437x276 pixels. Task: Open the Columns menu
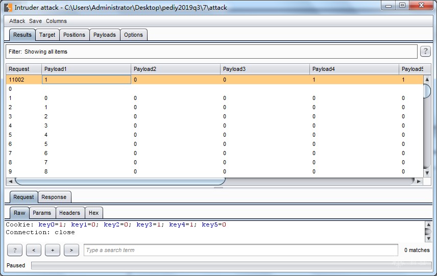pyautogui.click(x=56, y=21)
